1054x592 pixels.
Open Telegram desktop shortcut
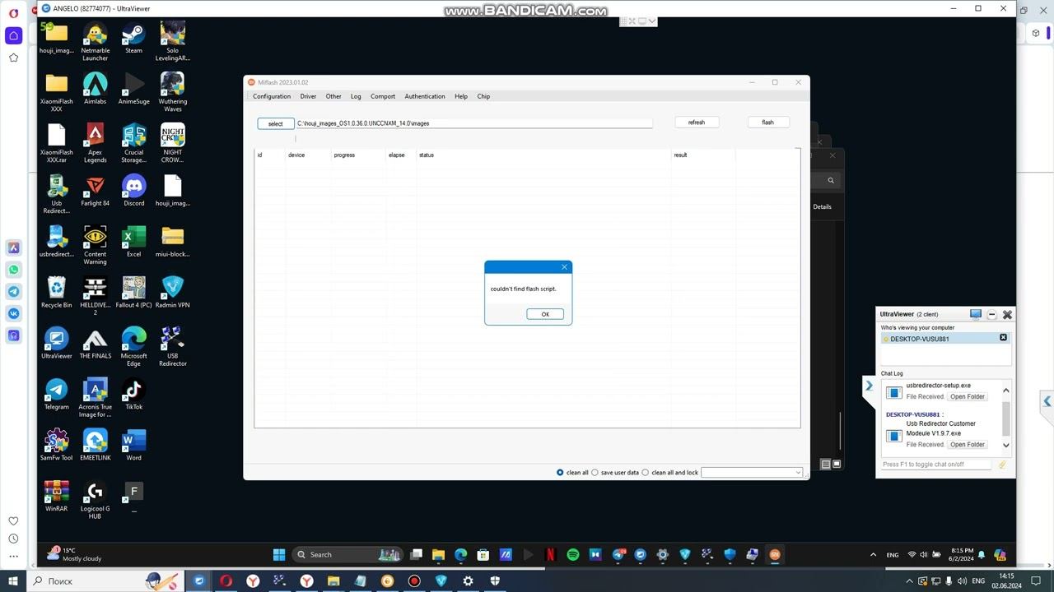[x=56, y=395]
